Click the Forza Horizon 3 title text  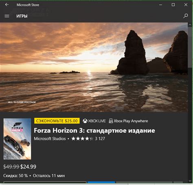click(94, 131)
